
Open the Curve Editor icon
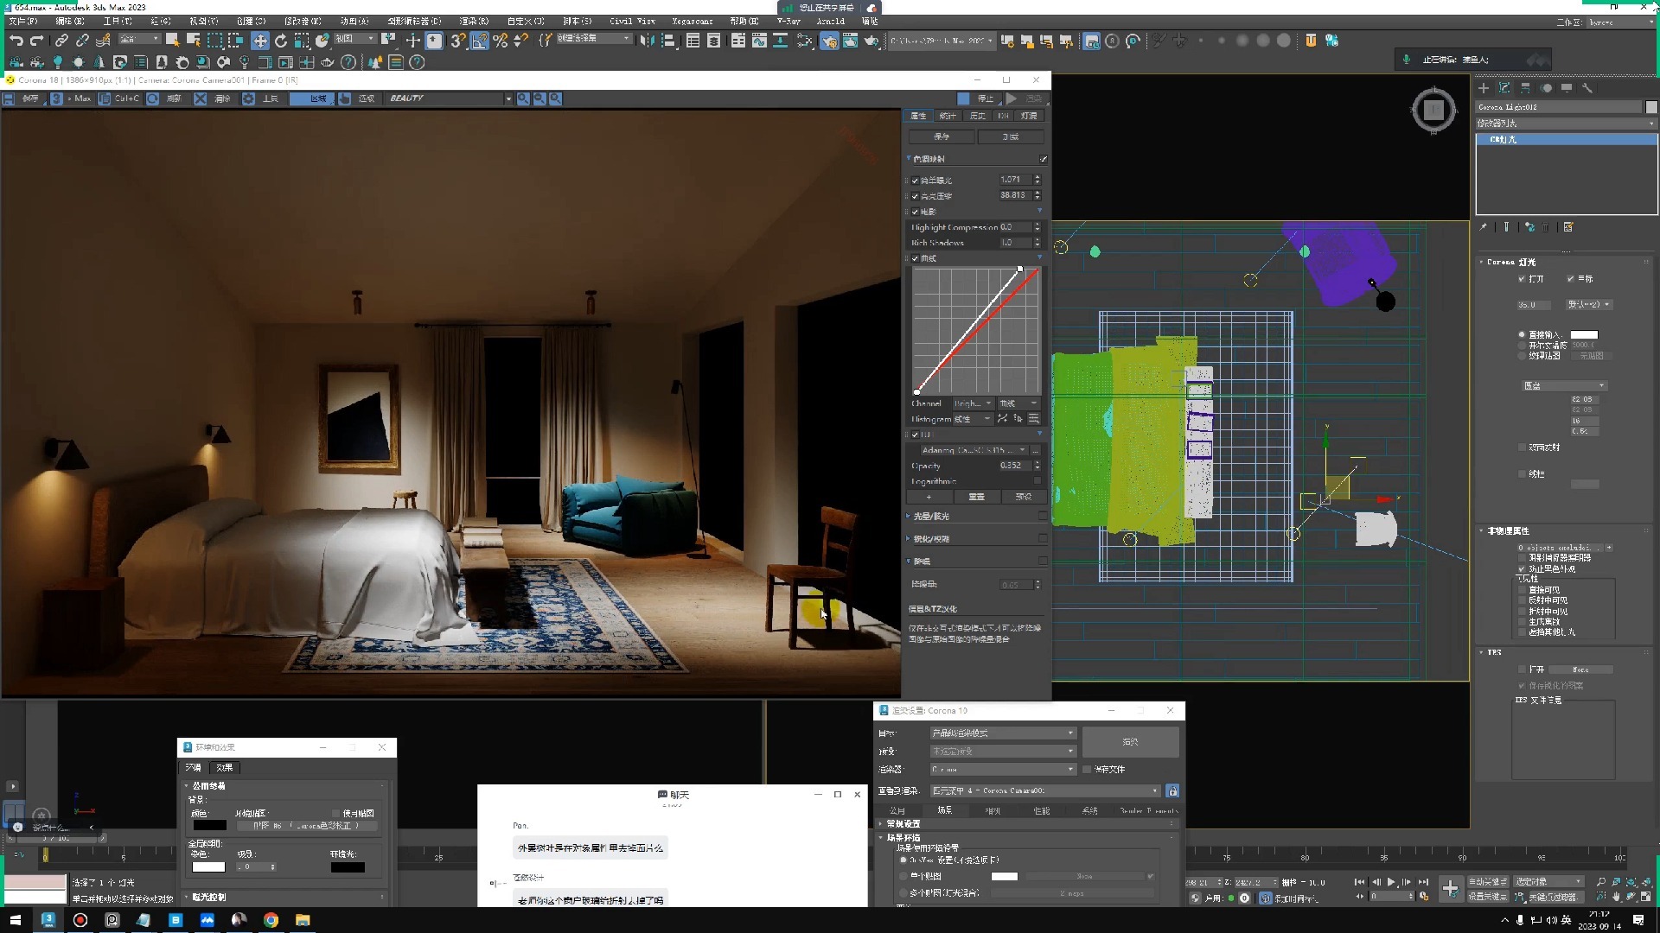tap(759, 41)
